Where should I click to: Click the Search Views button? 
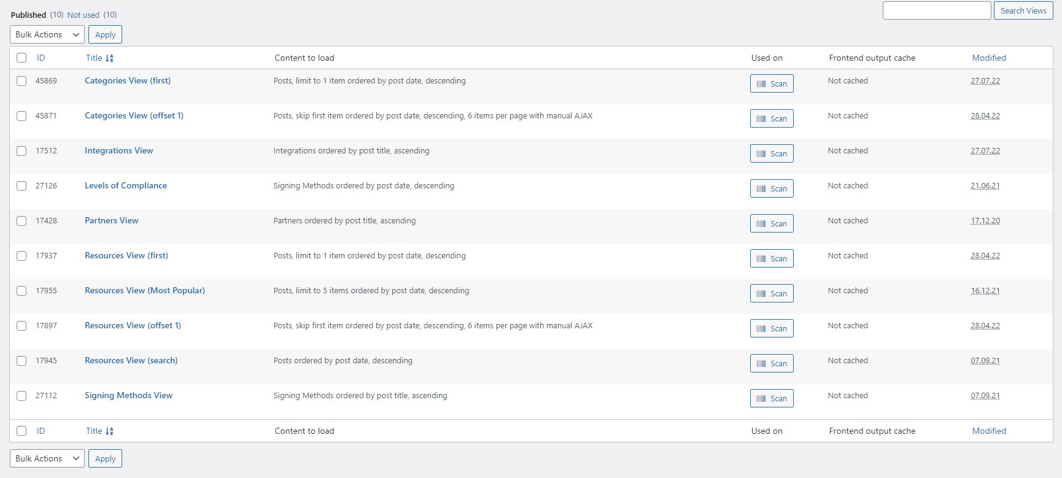point(1023,10)
